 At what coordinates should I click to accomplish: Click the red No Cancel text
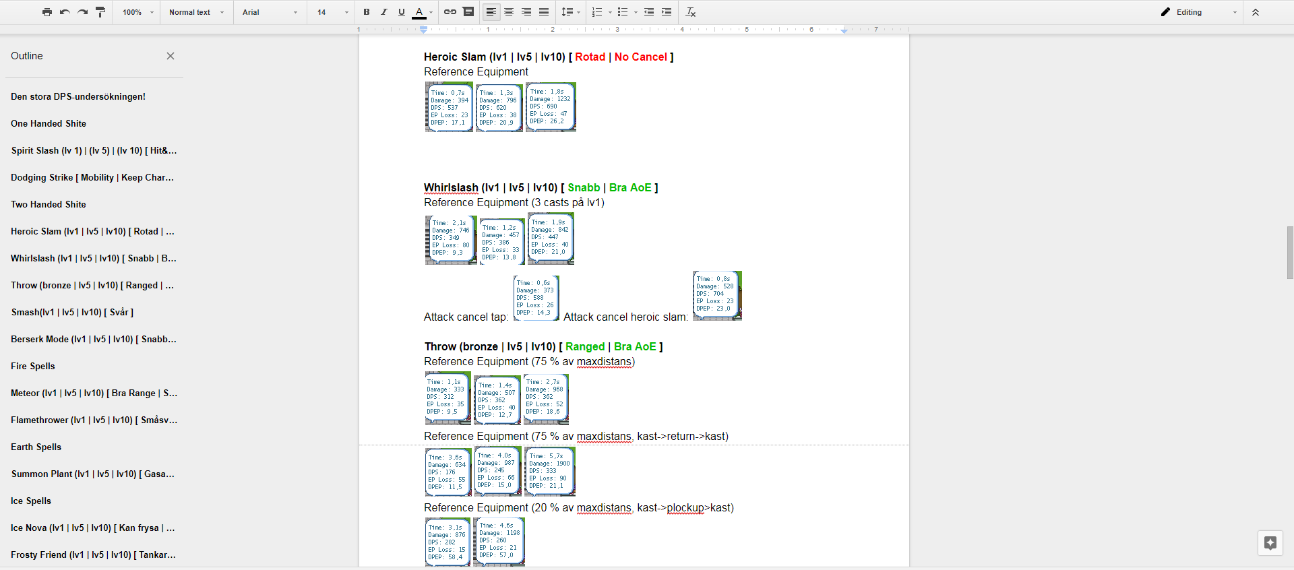tap(640, 57)
